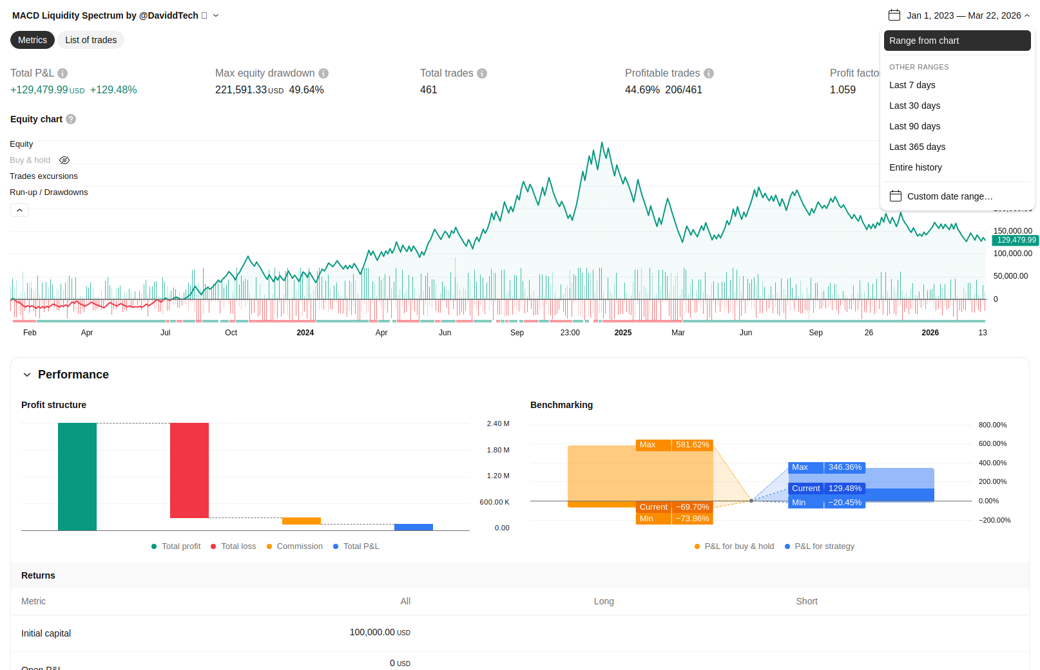Collapse the equity chart legend chevron
1040x670 pixels.
(19, 210)
